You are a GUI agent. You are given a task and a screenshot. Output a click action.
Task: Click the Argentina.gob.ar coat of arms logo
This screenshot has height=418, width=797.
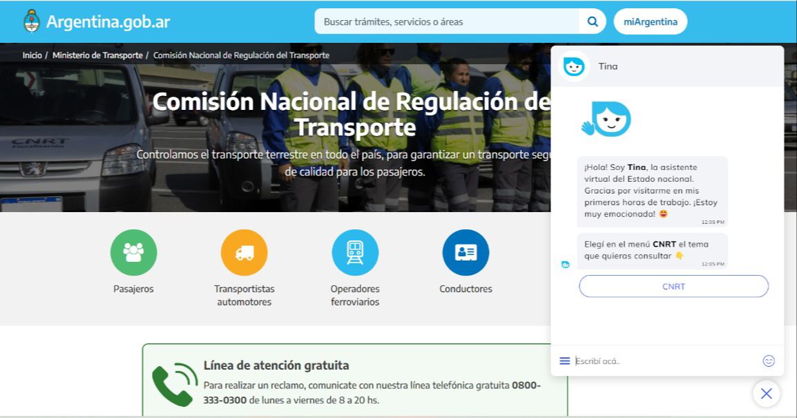pos(31,21)
